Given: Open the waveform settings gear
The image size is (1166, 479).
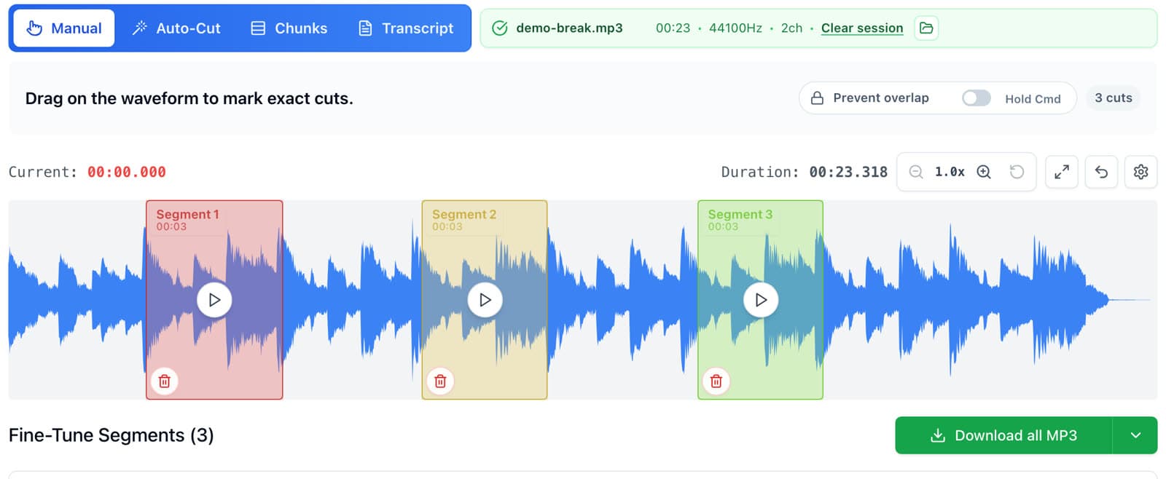Looking at the screenshot, I should 1140,172.
